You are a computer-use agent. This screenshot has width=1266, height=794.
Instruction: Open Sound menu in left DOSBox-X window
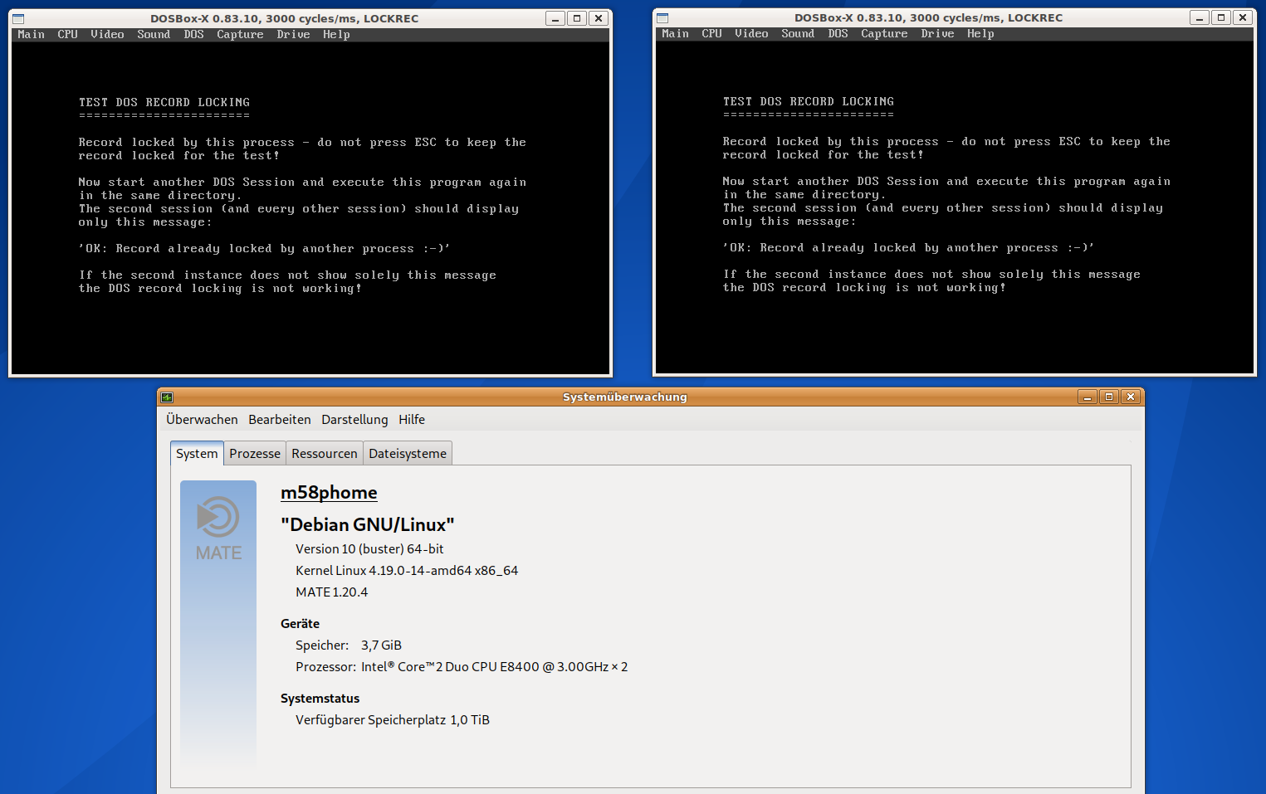pos(154,35)
